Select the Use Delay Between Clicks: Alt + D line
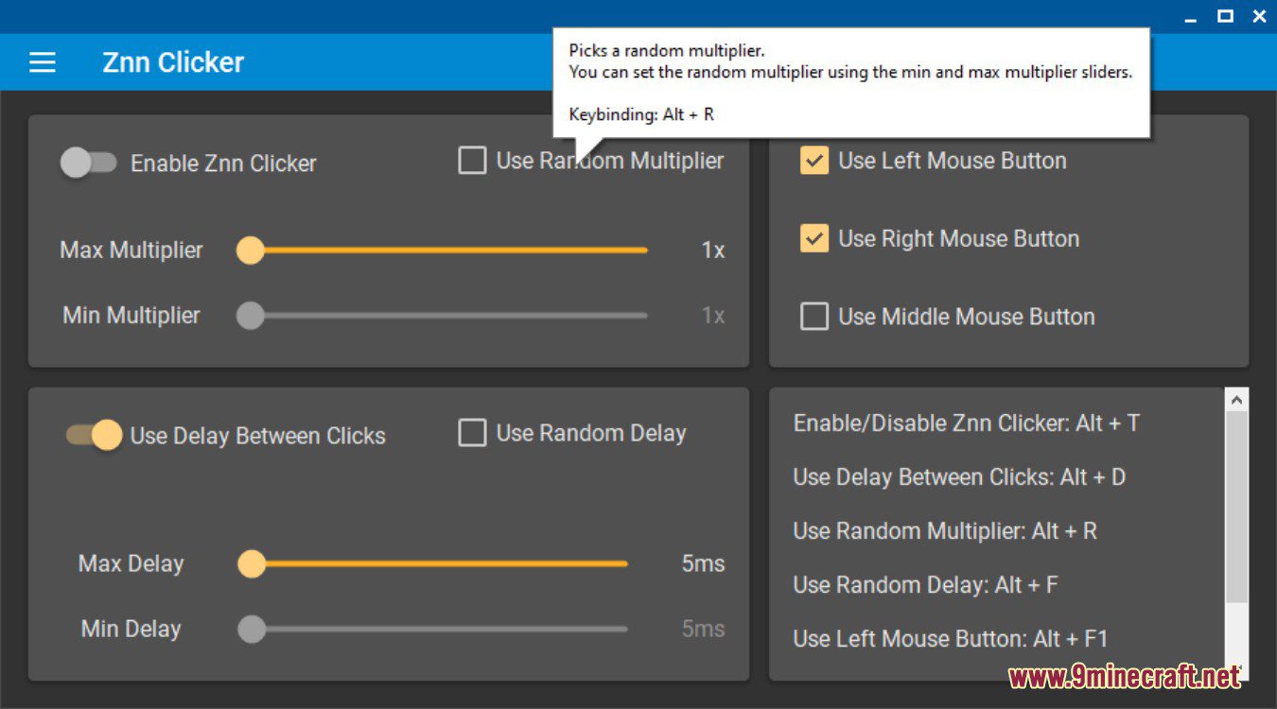 coord(959,476)
